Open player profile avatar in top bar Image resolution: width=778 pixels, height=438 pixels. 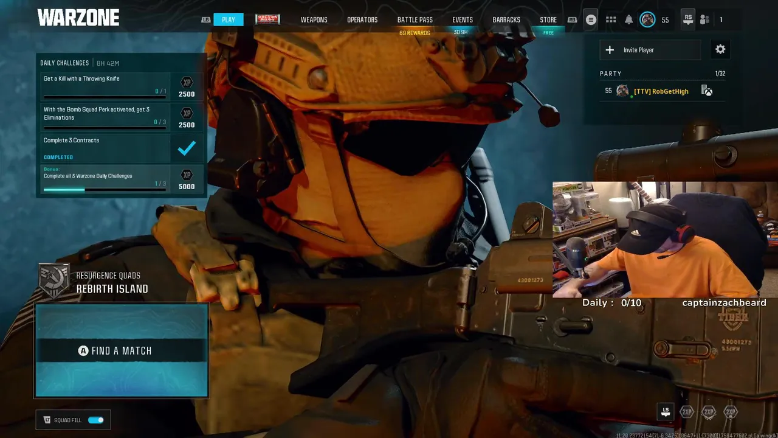pos(647,20)
